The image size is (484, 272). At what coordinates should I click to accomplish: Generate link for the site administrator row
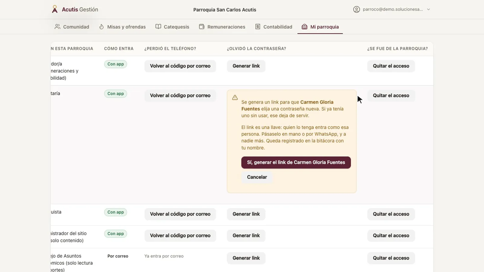click(246, 235)
